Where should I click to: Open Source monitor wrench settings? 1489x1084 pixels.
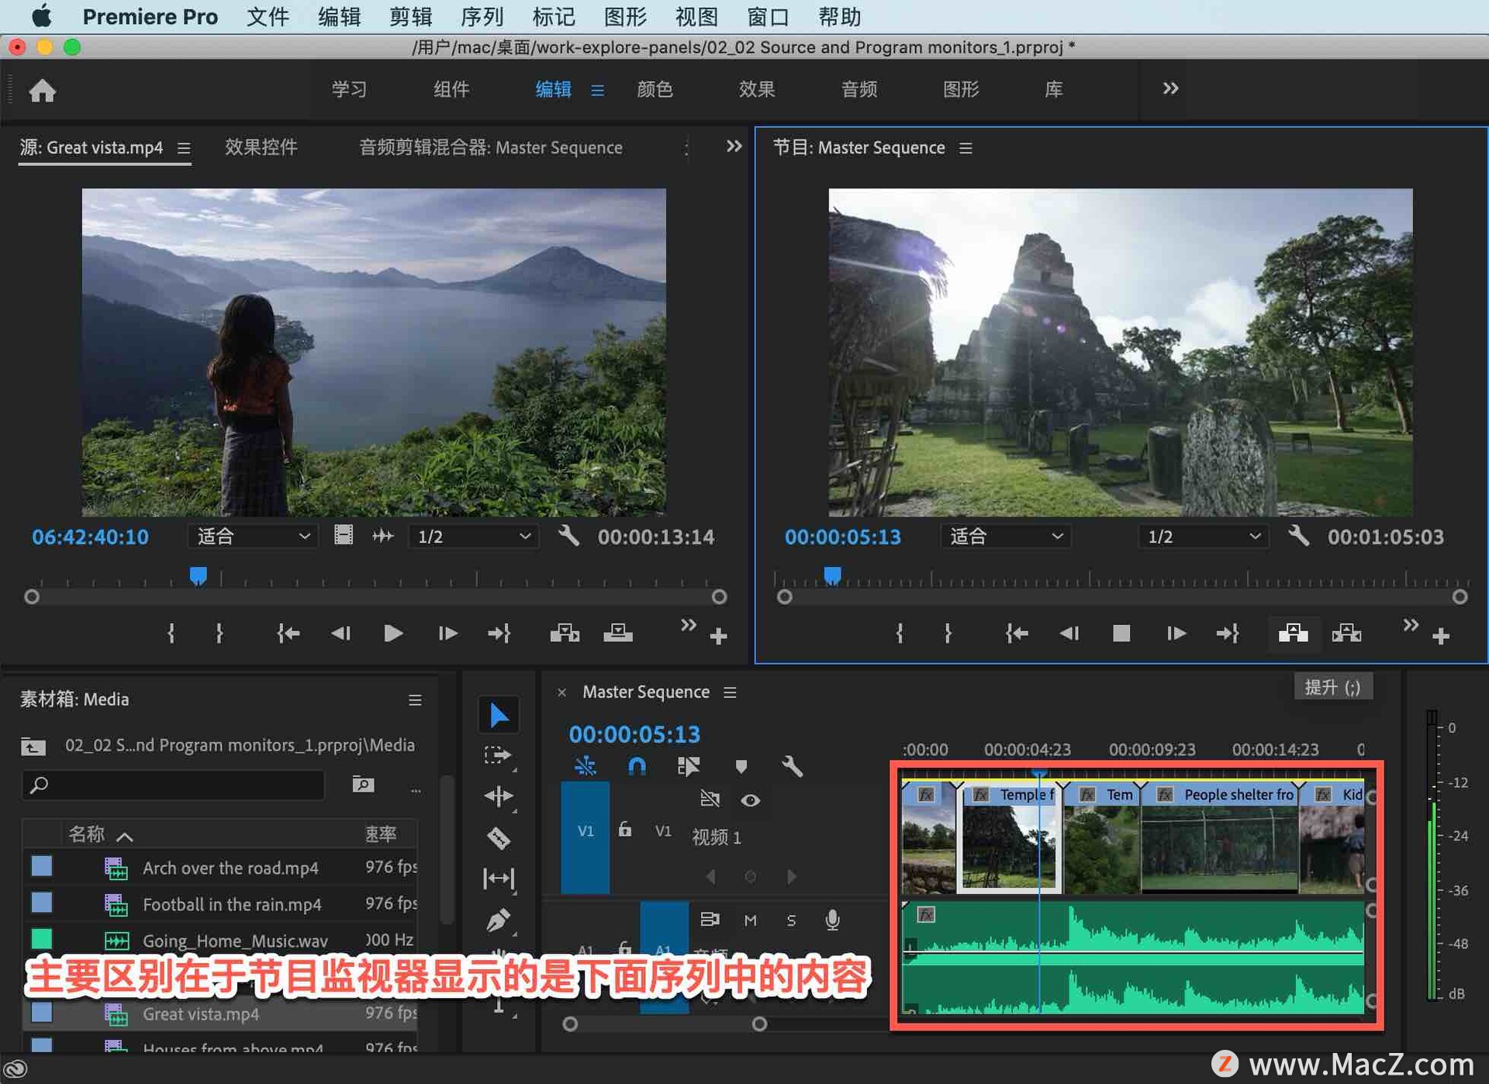568,536
